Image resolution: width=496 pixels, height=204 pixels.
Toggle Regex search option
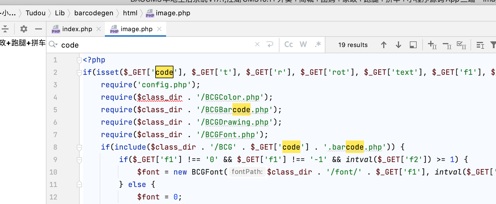click(318, 44)
